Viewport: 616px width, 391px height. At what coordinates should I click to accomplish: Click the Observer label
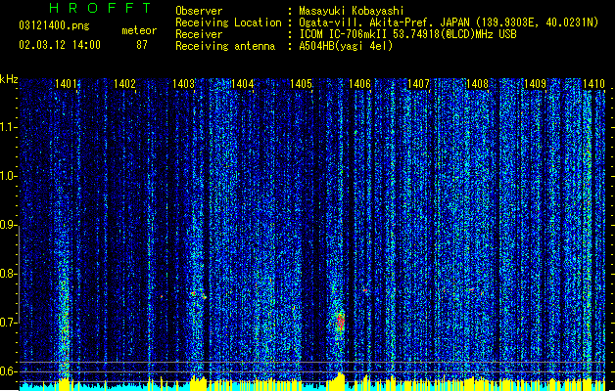(199, 11)
